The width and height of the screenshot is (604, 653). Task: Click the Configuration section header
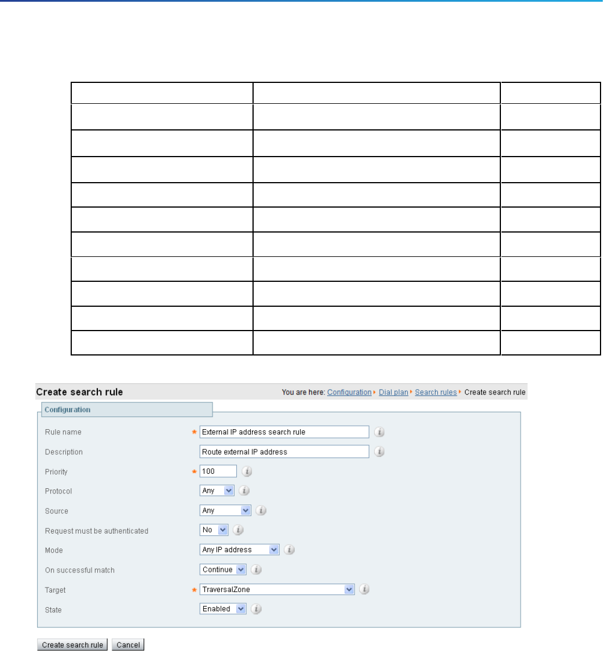pyautogui.click(x=127, y=410)
